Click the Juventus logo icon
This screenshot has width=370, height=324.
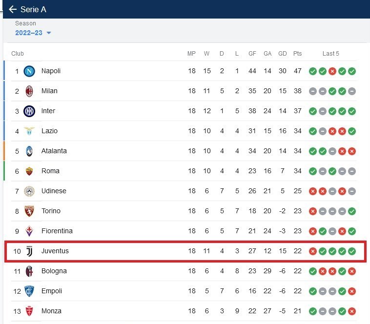[29, 251]
